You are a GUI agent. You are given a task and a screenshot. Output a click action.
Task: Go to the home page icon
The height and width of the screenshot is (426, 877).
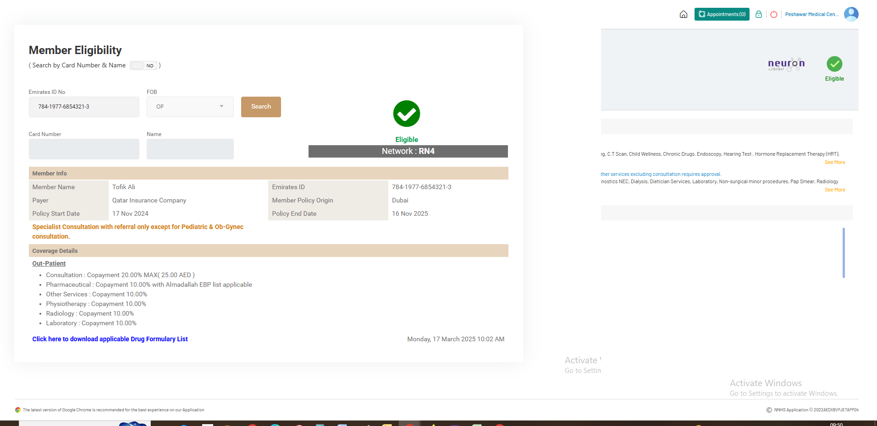coord(683,14)
